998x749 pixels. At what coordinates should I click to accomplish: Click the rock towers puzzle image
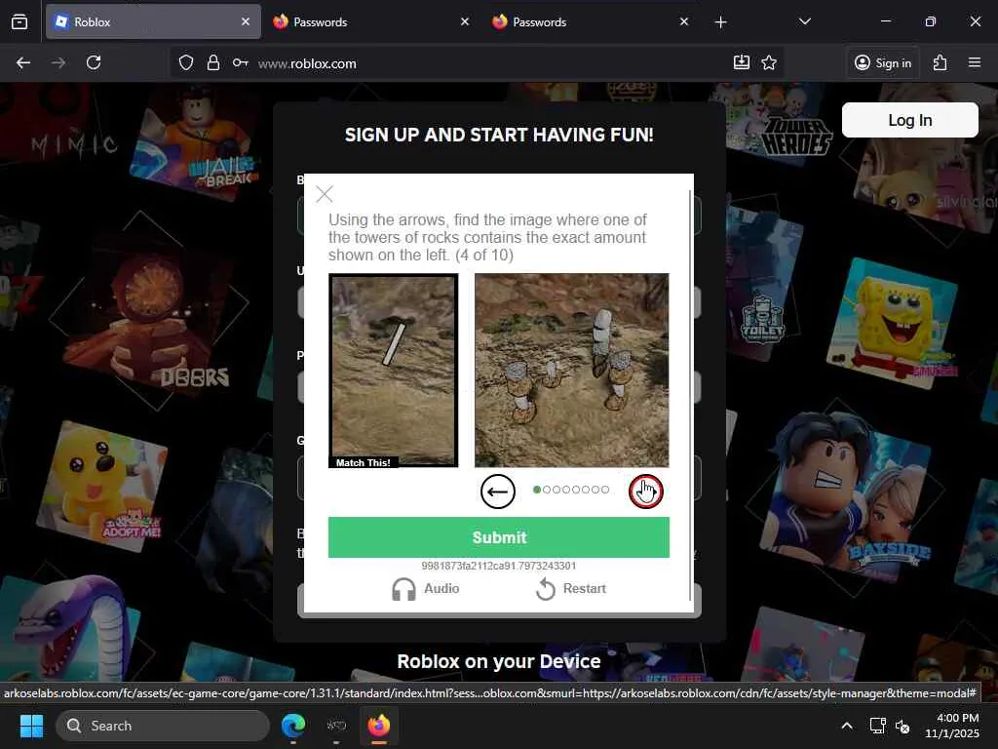[571, 370]
